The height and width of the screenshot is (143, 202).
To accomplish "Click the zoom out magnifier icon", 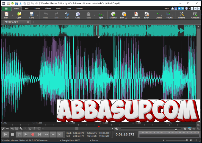I will [x=117, y=129].
